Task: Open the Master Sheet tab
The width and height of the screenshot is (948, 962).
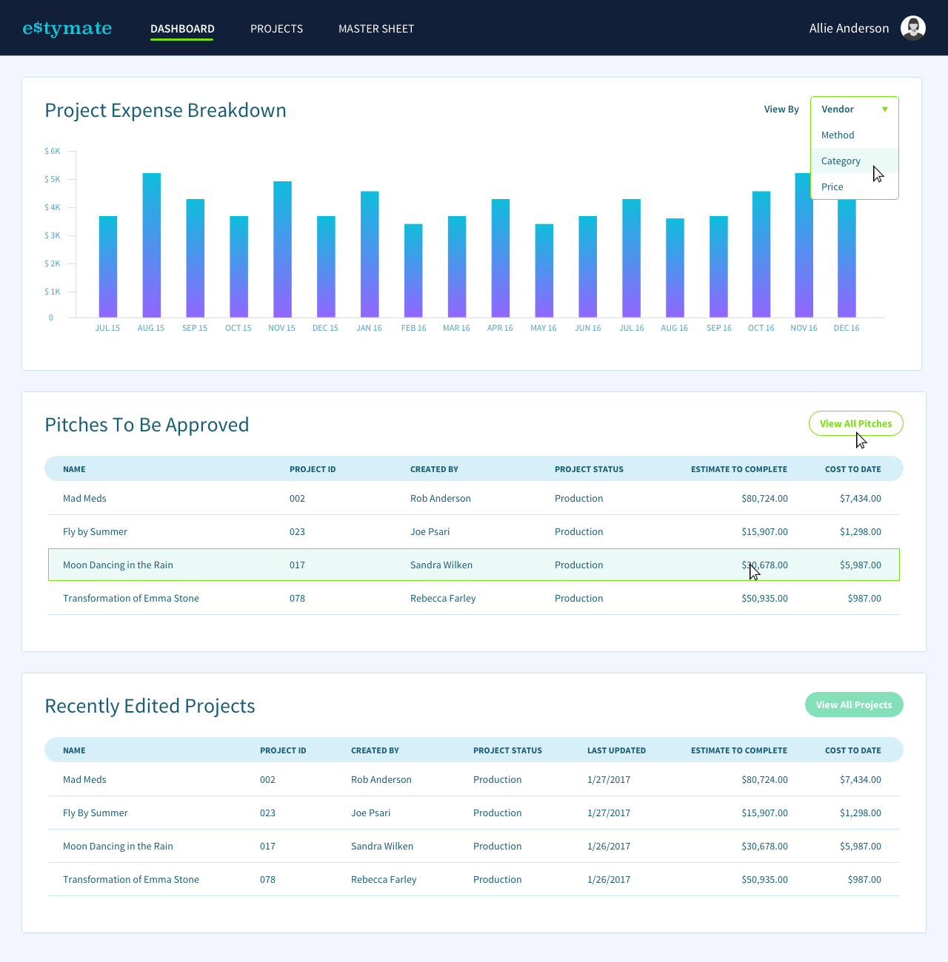Action: click(x=376, y=29)
